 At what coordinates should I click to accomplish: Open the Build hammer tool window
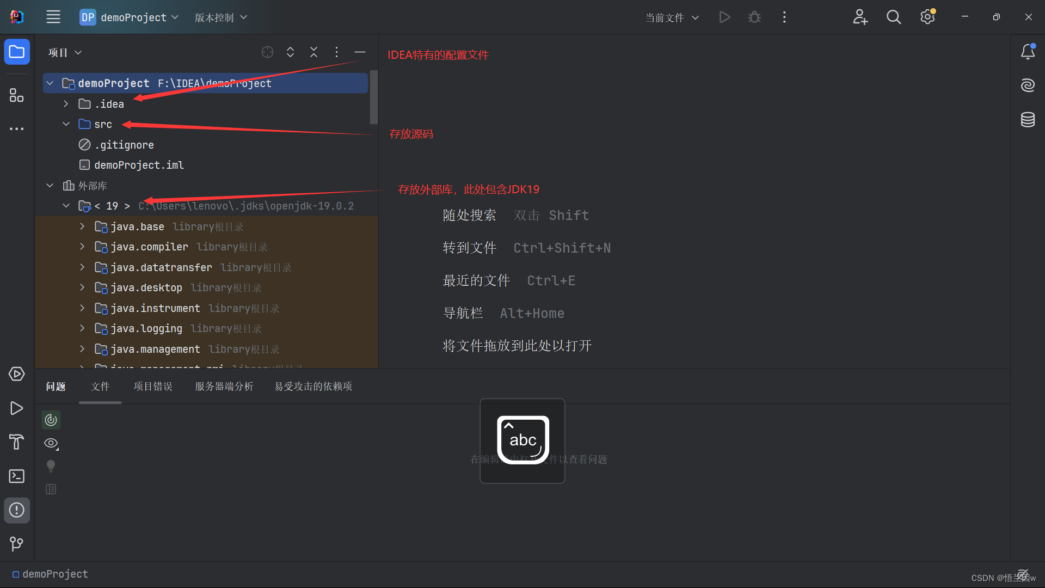pyautogui.click(x=17, y=442)
